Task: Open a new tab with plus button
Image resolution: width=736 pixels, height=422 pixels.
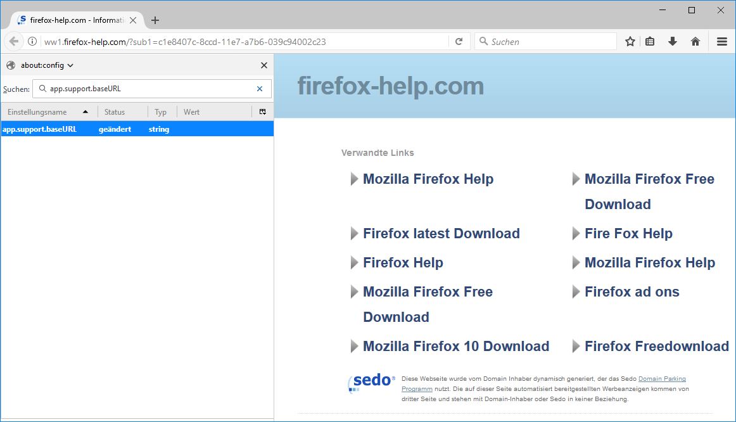Action: click(155, 20)
